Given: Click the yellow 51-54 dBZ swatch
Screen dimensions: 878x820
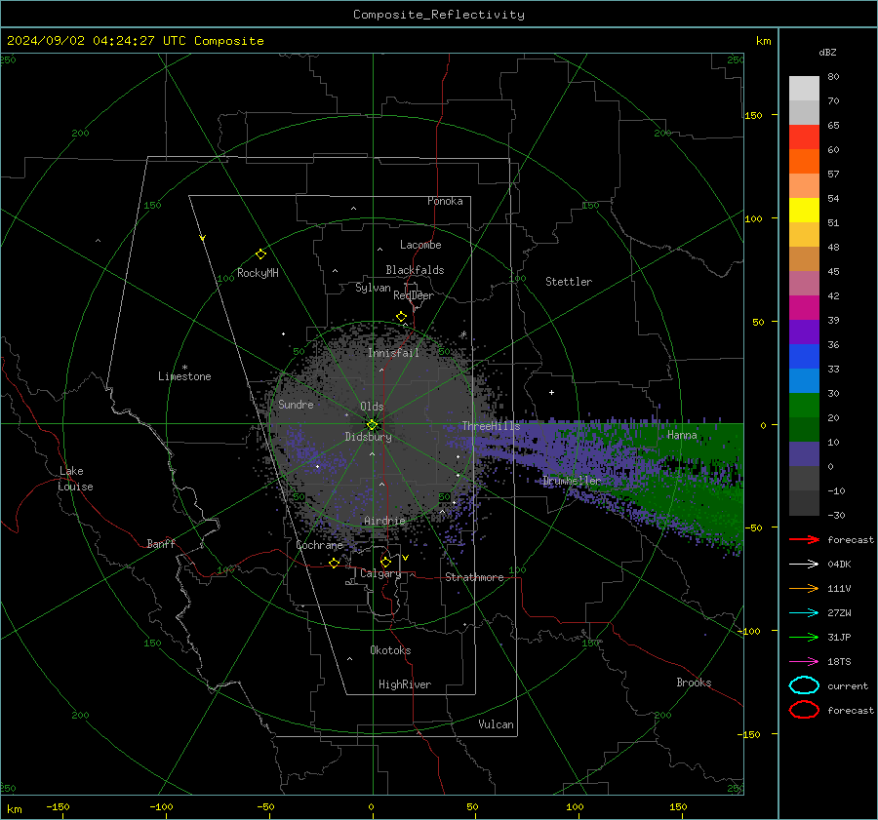Looking at the screenshot, I should pos(804,211).
